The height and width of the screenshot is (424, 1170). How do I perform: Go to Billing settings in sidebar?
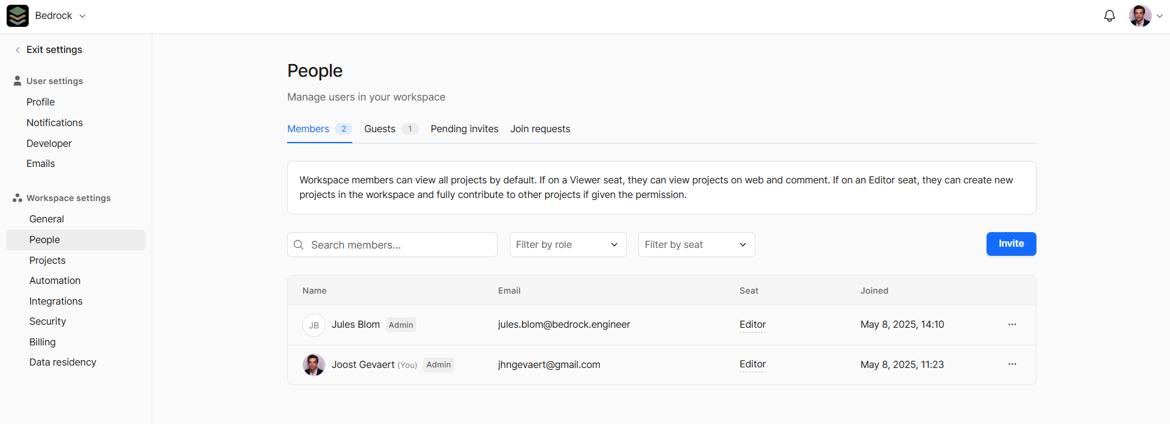[43, 342]
